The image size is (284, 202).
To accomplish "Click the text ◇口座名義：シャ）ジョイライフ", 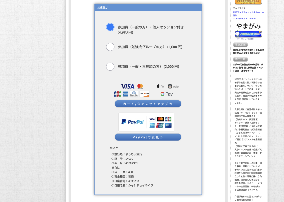I will click(x=132, y=186).
